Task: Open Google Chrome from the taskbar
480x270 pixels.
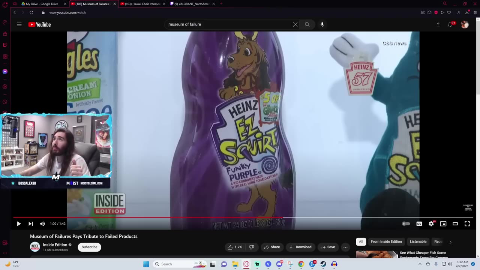Action: click(x=301, y=264)
